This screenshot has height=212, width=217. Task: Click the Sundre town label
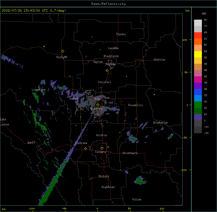click(74, 98)
